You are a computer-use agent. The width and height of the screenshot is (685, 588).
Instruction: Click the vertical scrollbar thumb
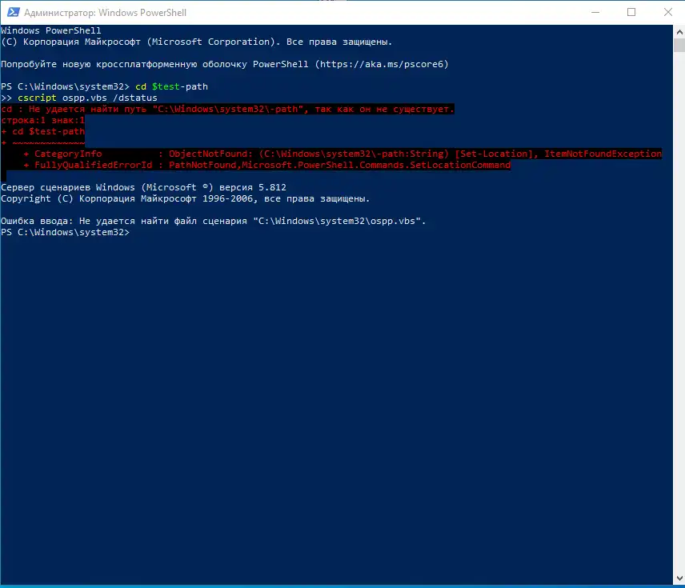(679, 46)
